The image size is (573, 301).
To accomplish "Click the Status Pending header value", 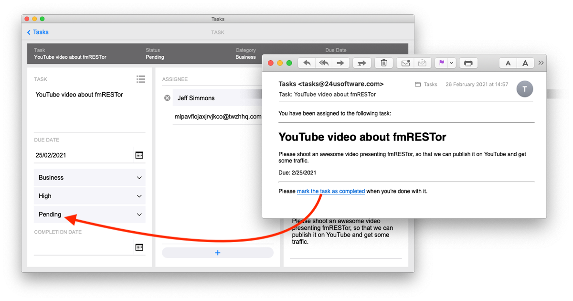I will 155,57.
